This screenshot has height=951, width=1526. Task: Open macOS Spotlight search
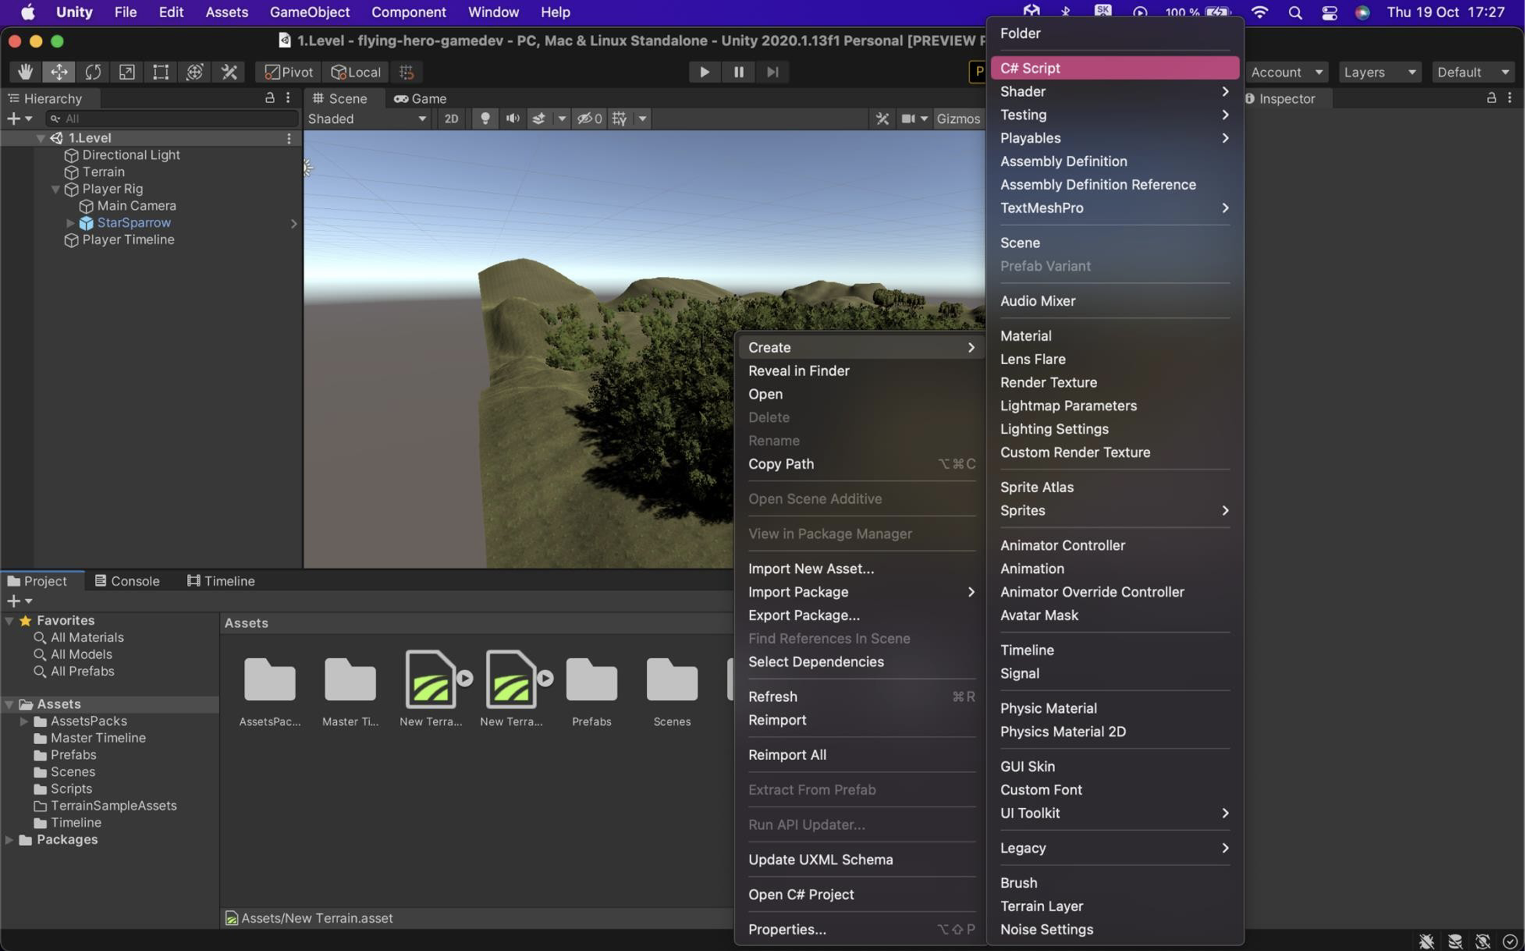(1296, 12)
